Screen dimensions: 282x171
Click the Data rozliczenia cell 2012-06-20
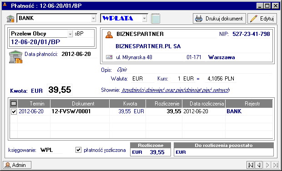204,111
